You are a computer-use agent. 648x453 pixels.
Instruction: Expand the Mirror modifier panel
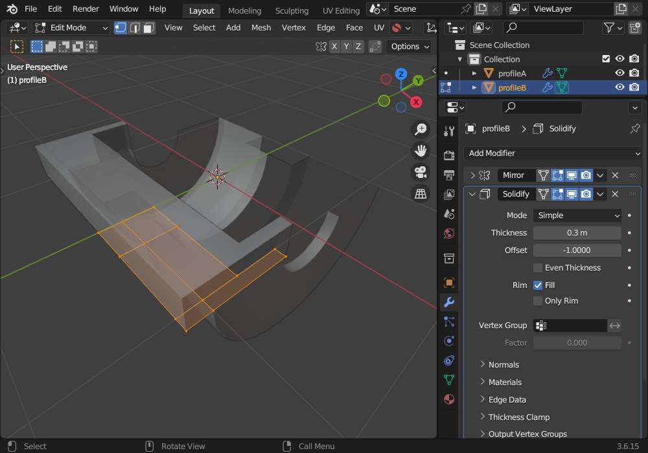[x=472, y=175]
